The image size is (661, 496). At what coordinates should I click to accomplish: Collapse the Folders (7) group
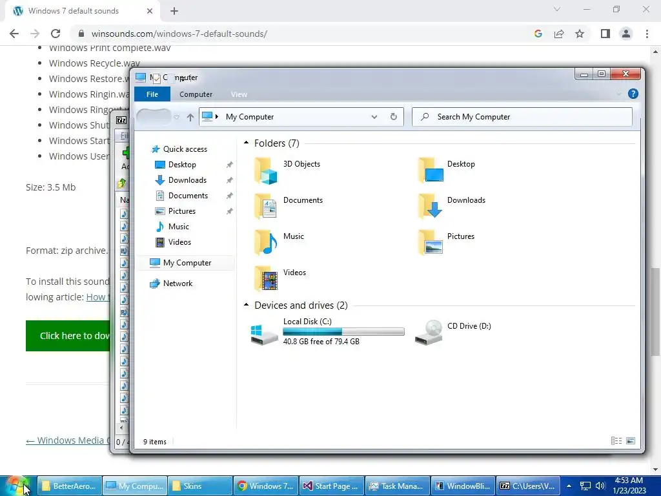pos(246,143)
